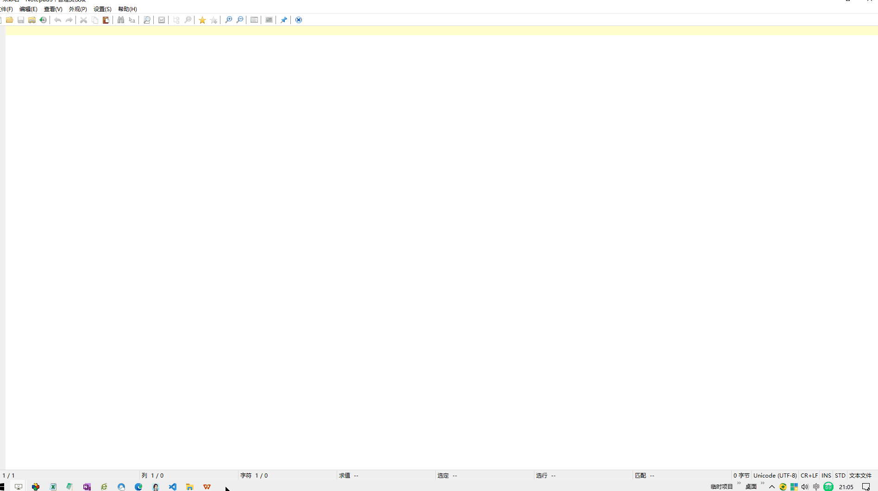Click the Cut scissors icon
This screenshot has height=491, width=878.
click(84, 20)
